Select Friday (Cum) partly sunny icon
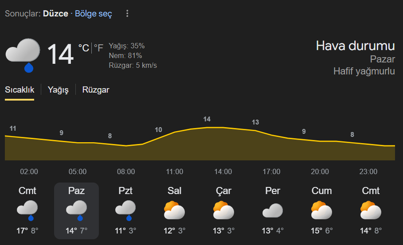This screenshot has height=245, width=403. [321, 210]
